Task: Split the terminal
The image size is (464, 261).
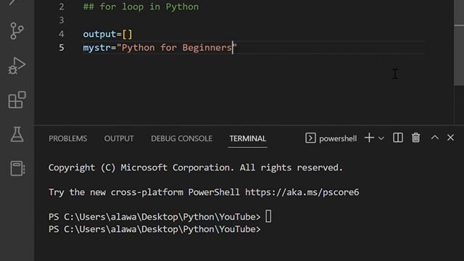Action: pos(398,138)
